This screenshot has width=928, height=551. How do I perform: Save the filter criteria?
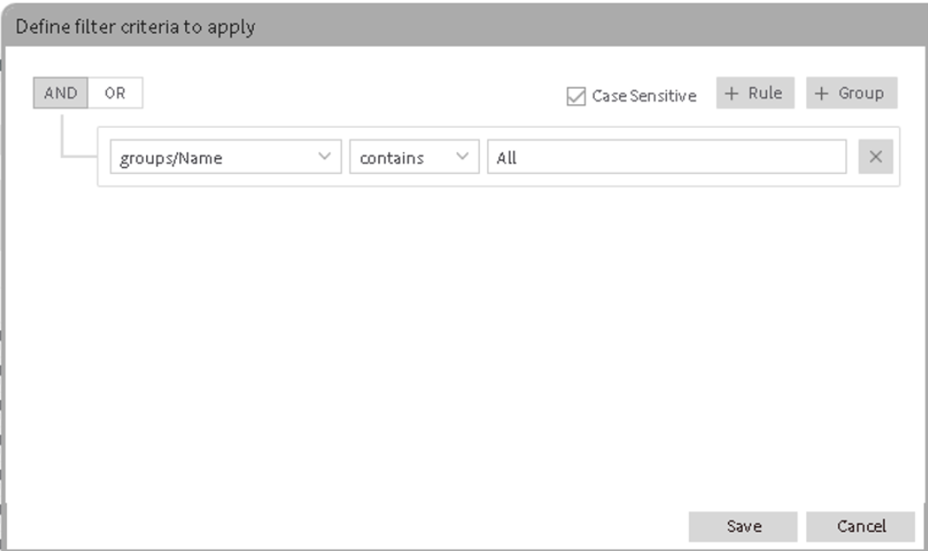743,526
